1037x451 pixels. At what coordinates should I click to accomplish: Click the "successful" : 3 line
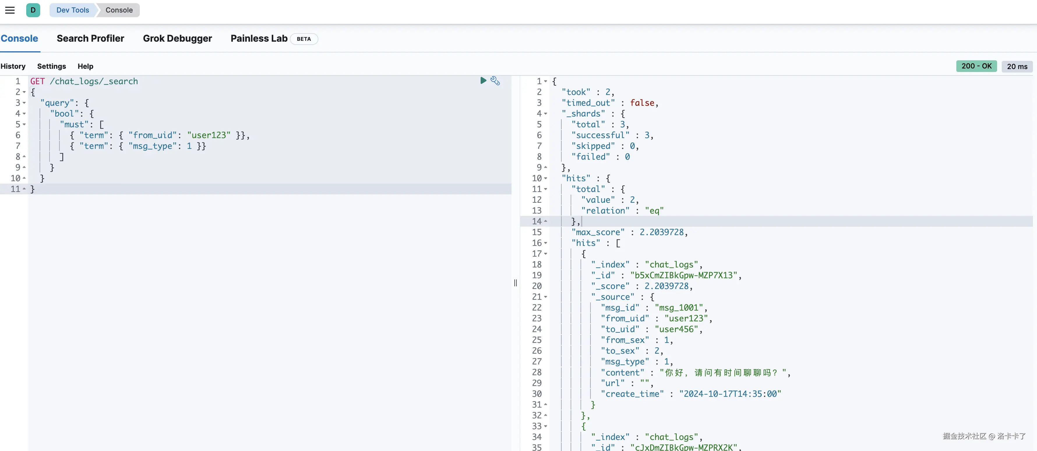[x=612, y=135]
